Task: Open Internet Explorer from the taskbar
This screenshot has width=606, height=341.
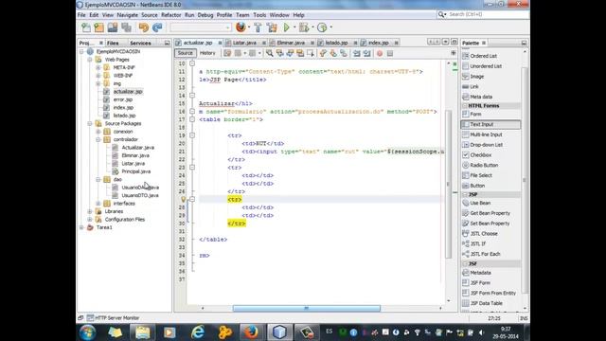Action: pos(198,332)
